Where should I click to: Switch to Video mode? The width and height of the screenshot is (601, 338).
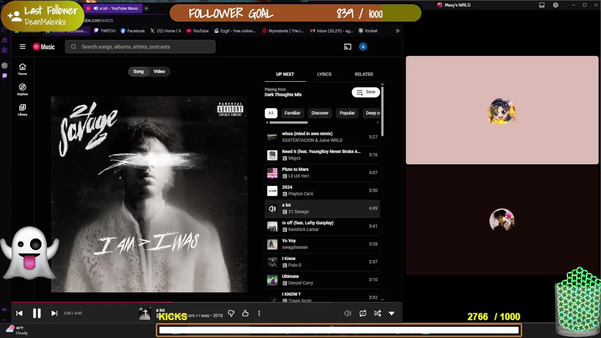coord(159,71)
